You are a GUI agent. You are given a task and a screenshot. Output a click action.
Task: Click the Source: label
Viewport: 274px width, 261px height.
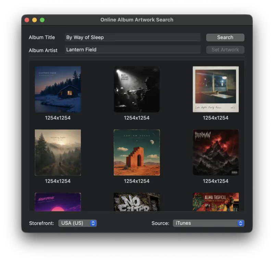(160, 223)
